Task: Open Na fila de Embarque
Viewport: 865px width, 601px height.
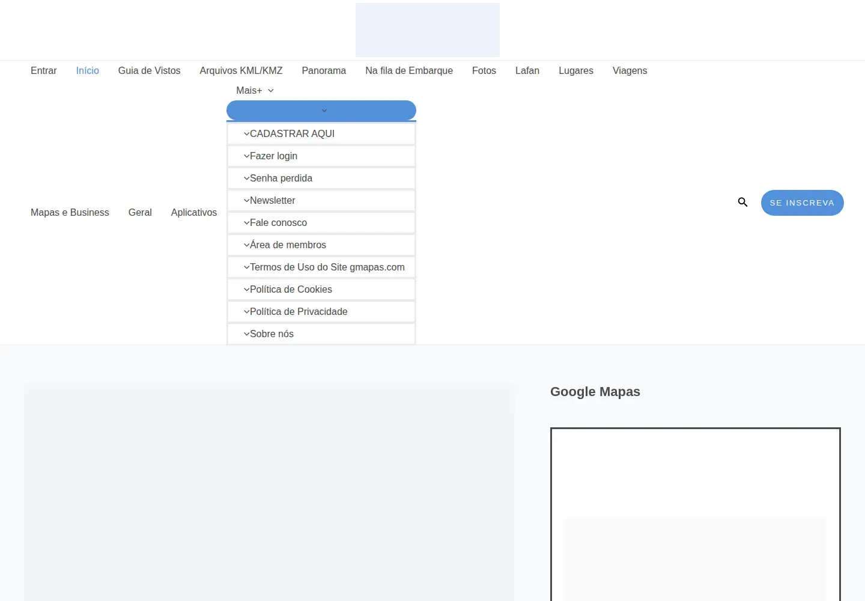Action: tap(409, 71)
